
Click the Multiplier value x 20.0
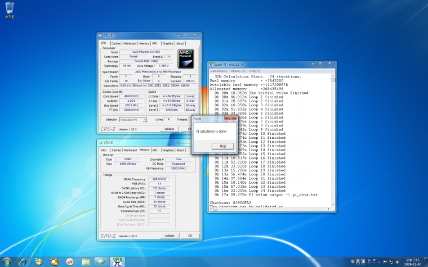(132, 101)
